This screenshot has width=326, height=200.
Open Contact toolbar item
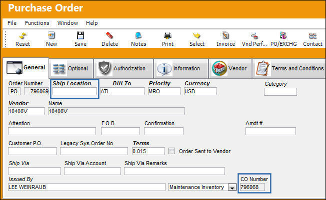click(x=312, y=39)
